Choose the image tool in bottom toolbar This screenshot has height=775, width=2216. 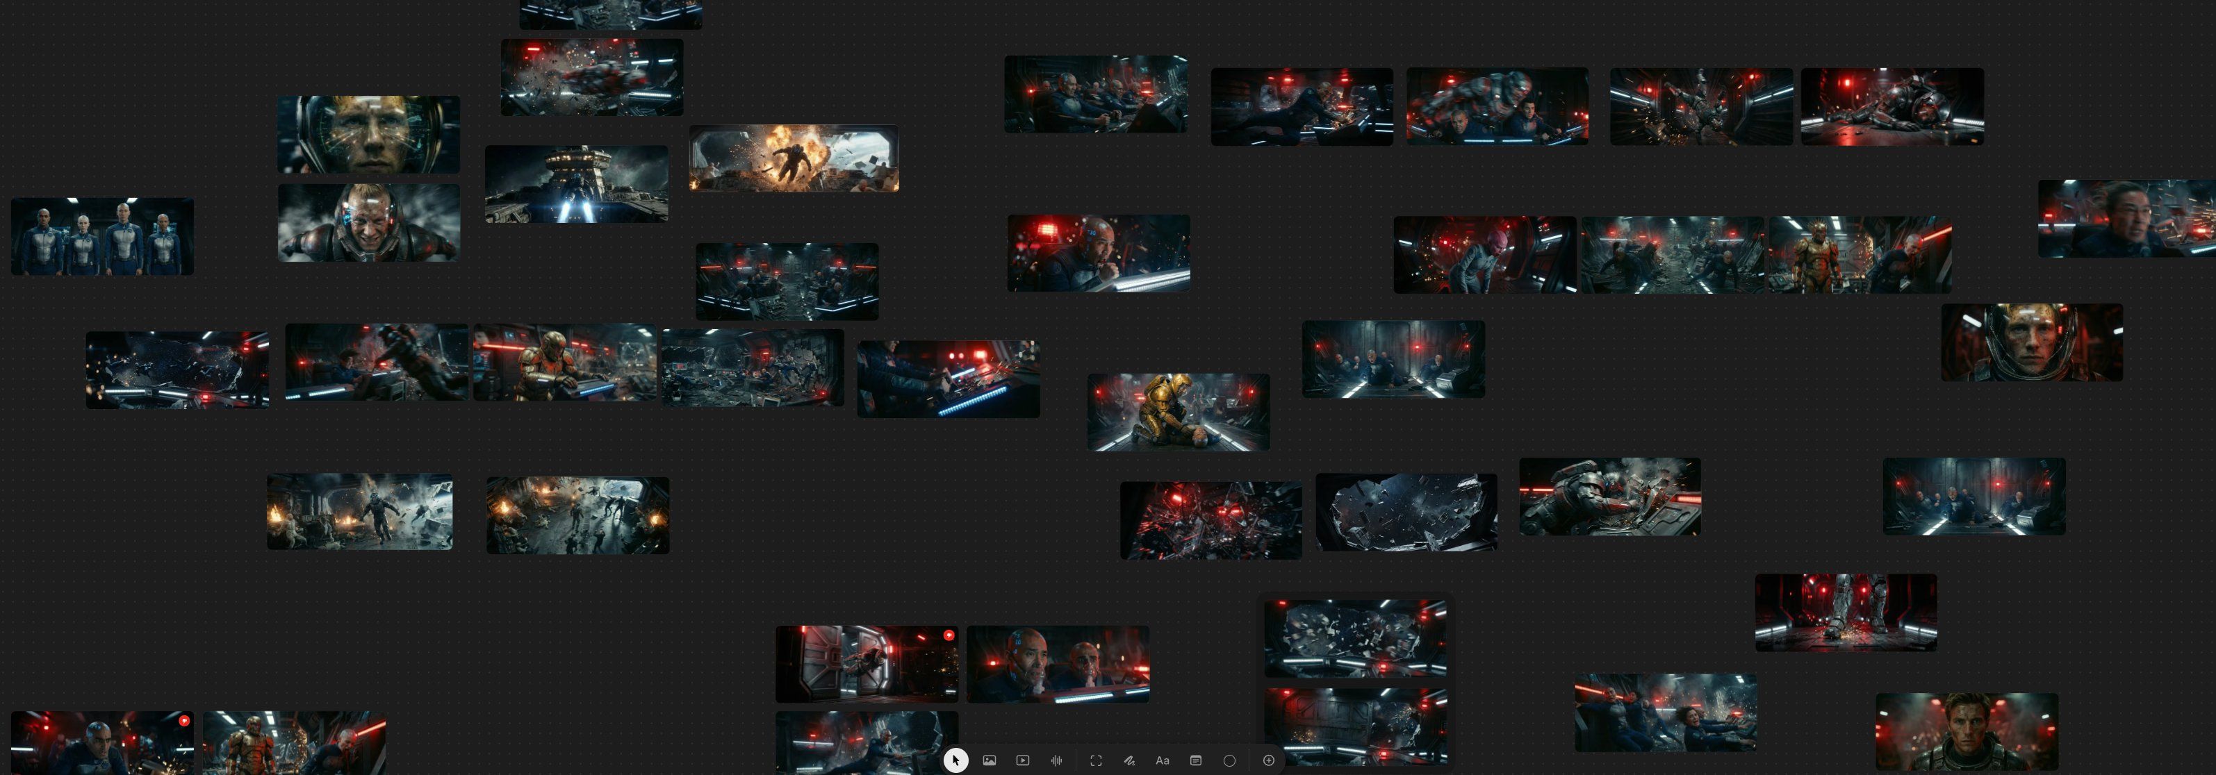[990, 760]
